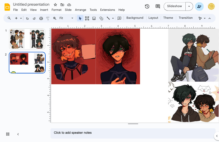Viewport: 219px width, 142px height.
Task: Open the Google Slides home icon
Action: (x=7, y=7)
